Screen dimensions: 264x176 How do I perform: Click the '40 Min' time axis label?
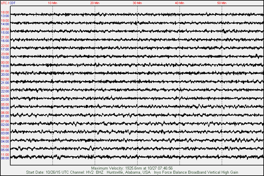point(180,3)
